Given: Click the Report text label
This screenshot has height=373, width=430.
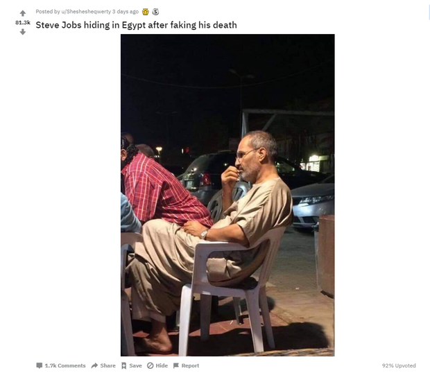Looking at the screenshot, I should click(x=190, y=365).
